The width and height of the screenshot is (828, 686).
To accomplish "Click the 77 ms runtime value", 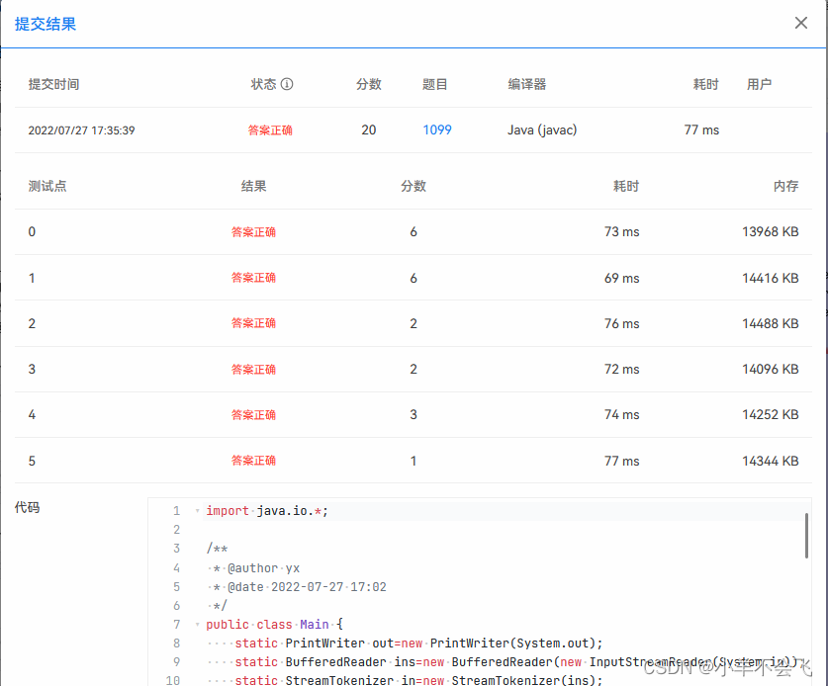I will tap(700, 129).
